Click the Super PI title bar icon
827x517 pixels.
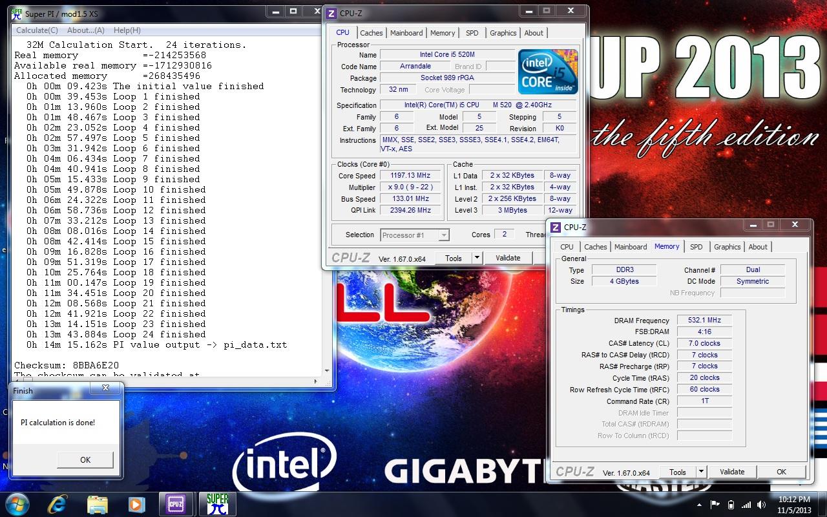click(17, 13)
